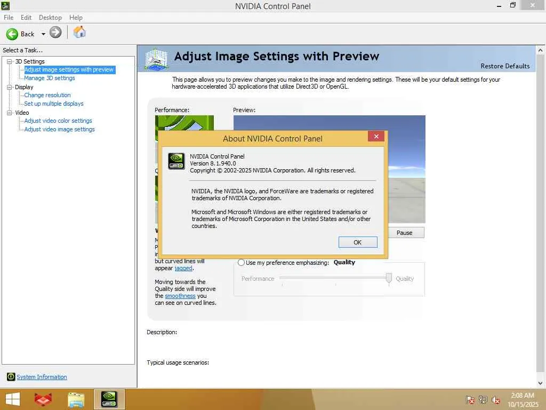546x410 pixels.
Task: Launch the red fox taskbar app
Action: [x=43, y=399]
